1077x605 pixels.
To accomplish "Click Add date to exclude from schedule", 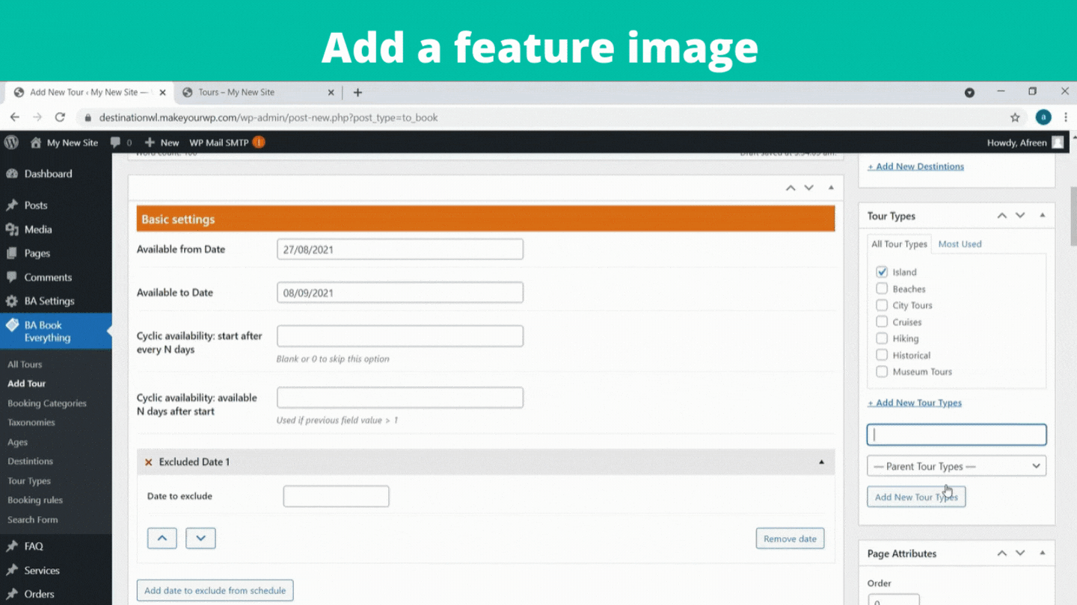I will 215,590.
